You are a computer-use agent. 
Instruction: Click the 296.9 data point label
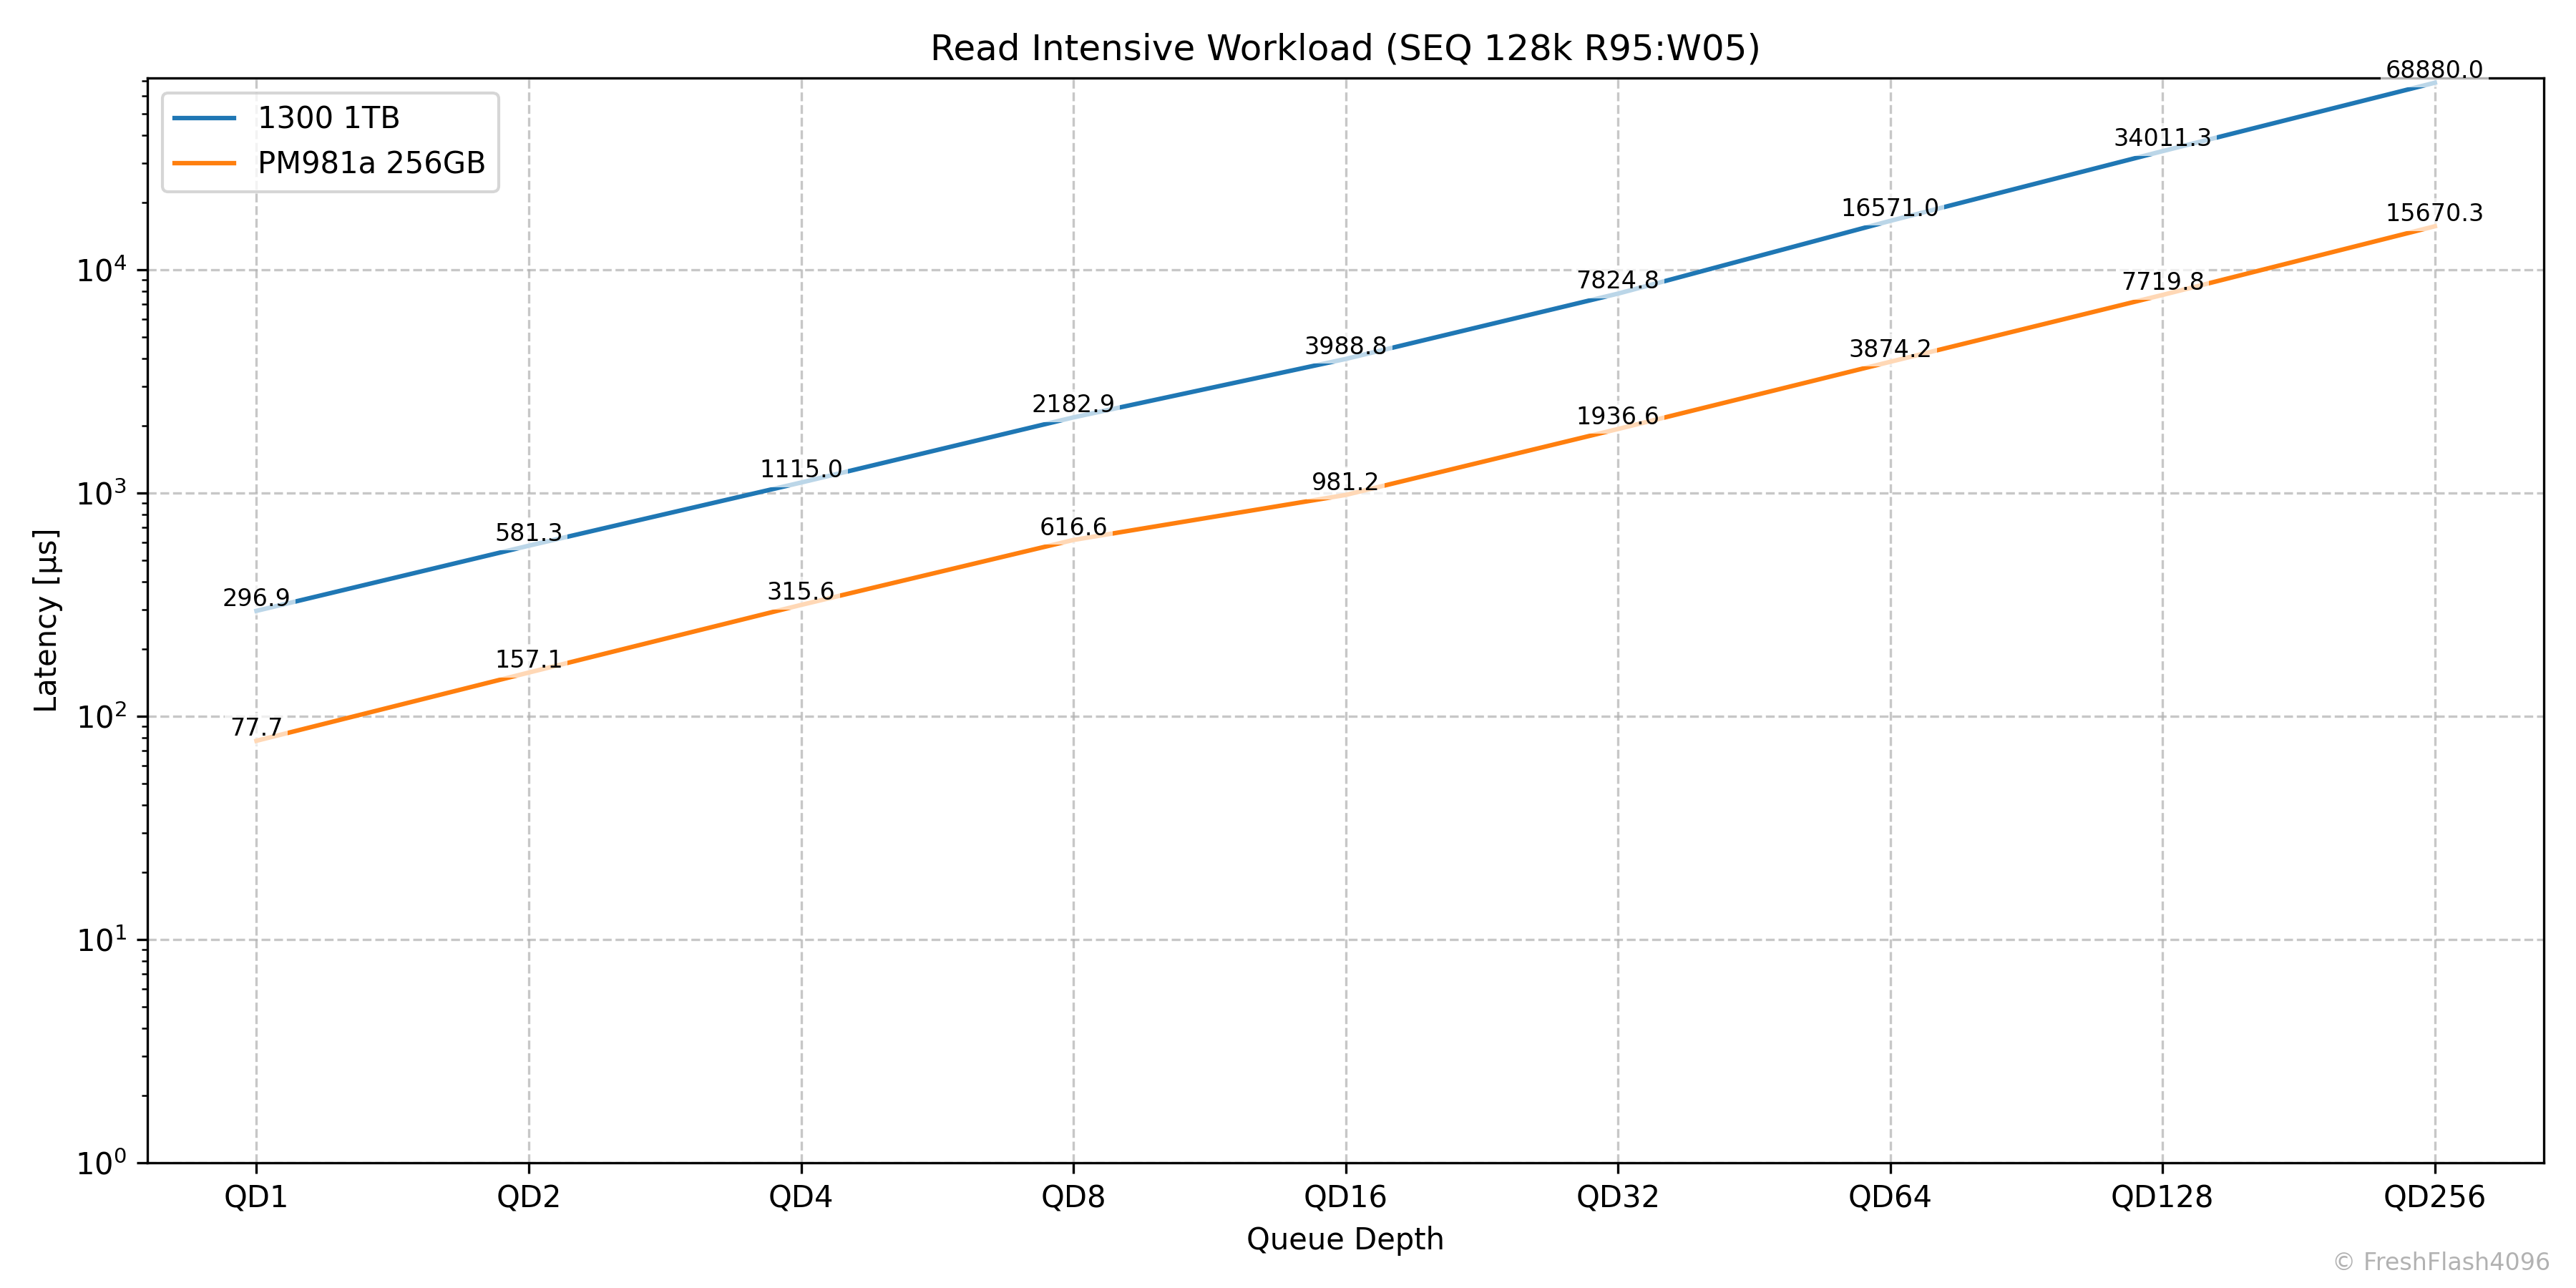coord(256,598)
